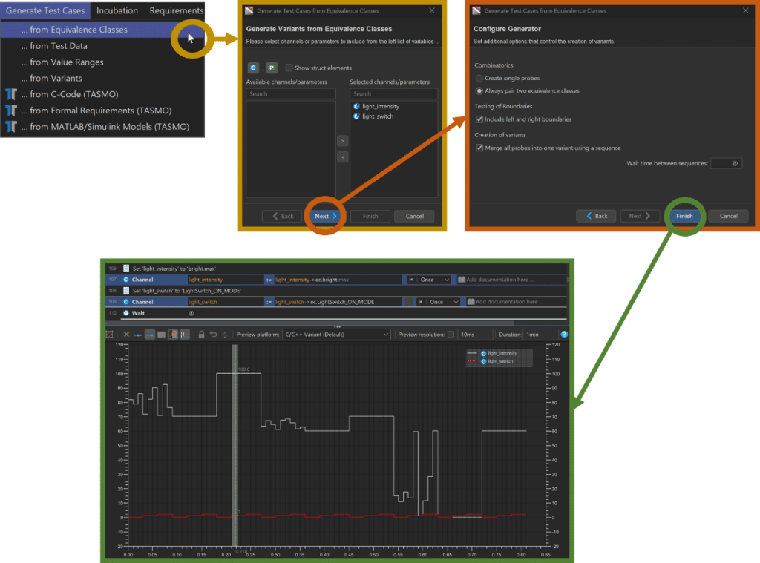Enable the Show struct elements checkbox

289,68
